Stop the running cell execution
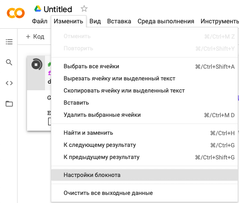Screen dimensions: 239x203 click(x=36, y=65)
